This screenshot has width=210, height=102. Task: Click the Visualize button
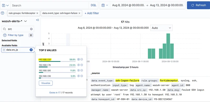[46, 83]
